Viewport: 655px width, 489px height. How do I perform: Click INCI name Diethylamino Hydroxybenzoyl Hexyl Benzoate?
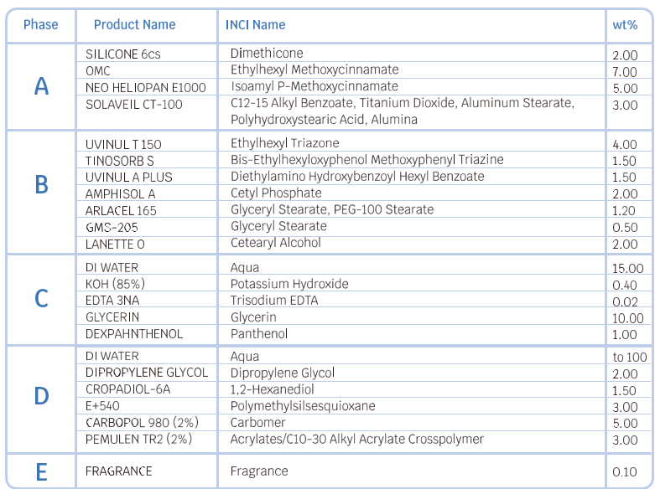pos(357,176)
